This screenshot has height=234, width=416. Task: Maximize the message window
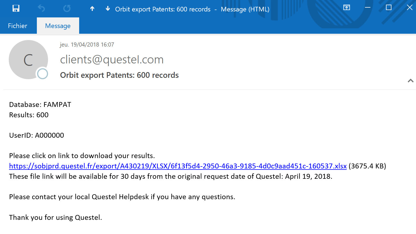click(389, 8)
